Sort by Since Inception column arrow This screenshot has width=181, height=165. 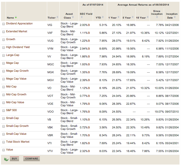[x=157, y=17]
